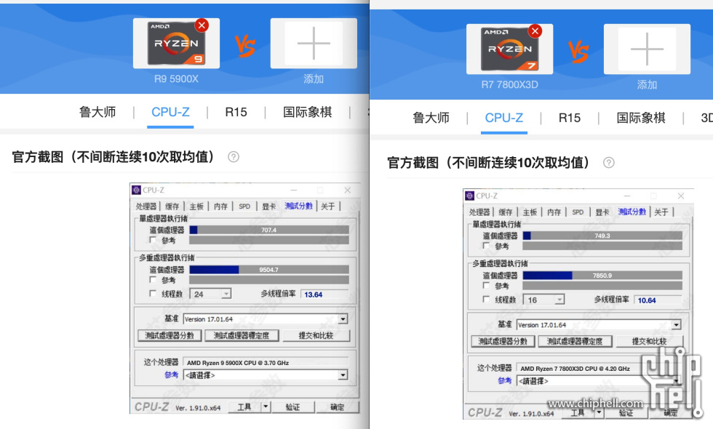This screenshot has width=713, height=429.
Task: Open 參考 请选择 dropdown in left CPU-Z
Action: pyautogui.click(x=266, y=375)
